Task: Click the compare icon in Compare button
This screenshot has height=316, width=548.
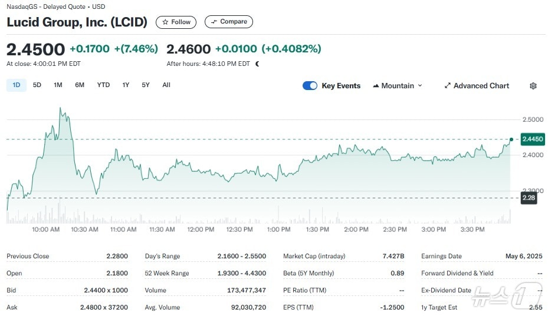Action: coord(214,22)
